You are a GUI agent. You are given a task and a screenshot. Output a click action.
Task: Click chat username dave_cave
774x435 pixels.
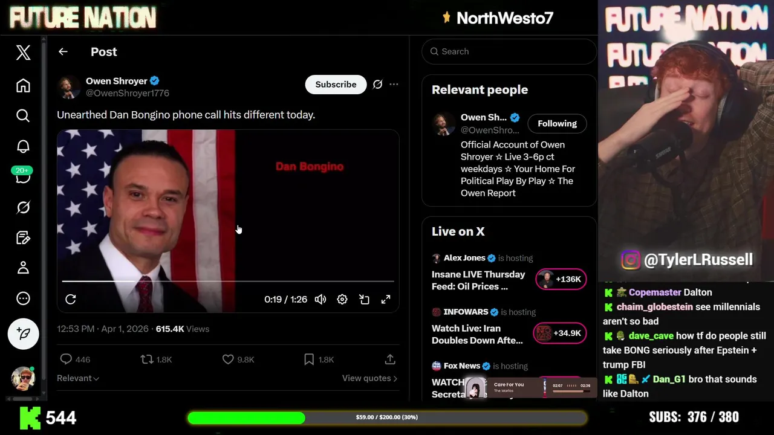(x=651, y=336)
